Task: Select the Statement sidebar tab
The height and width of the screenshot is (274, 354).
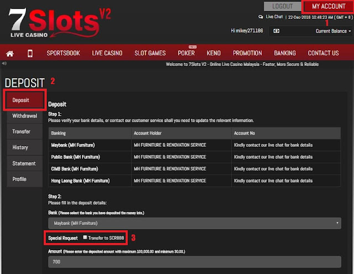Action: pos(24,163)
